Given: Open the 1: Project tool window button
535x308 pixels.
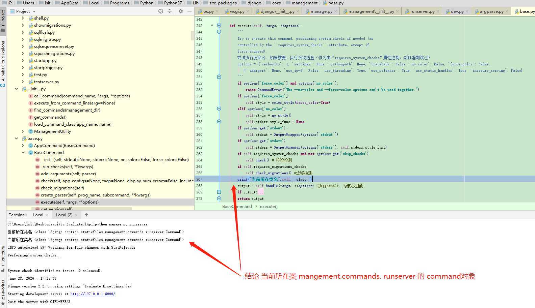Looking at the screenshot, I should [x=3, y=21].
